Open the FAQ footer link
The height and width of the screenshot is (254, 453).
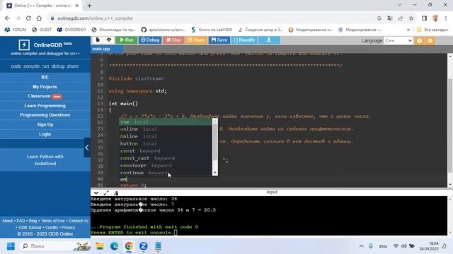pyautogui.click(x=21, y=221)
